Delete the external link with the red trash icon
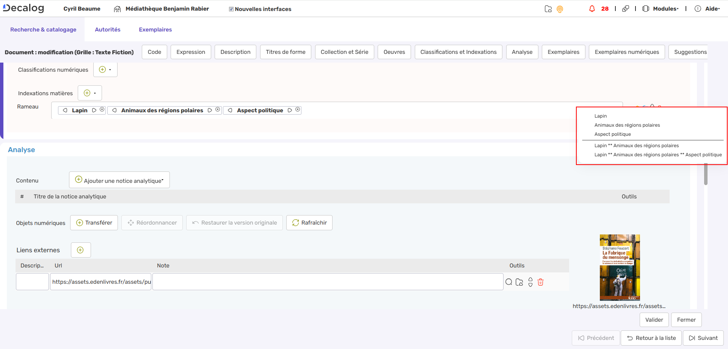 (x=540, y=282)
